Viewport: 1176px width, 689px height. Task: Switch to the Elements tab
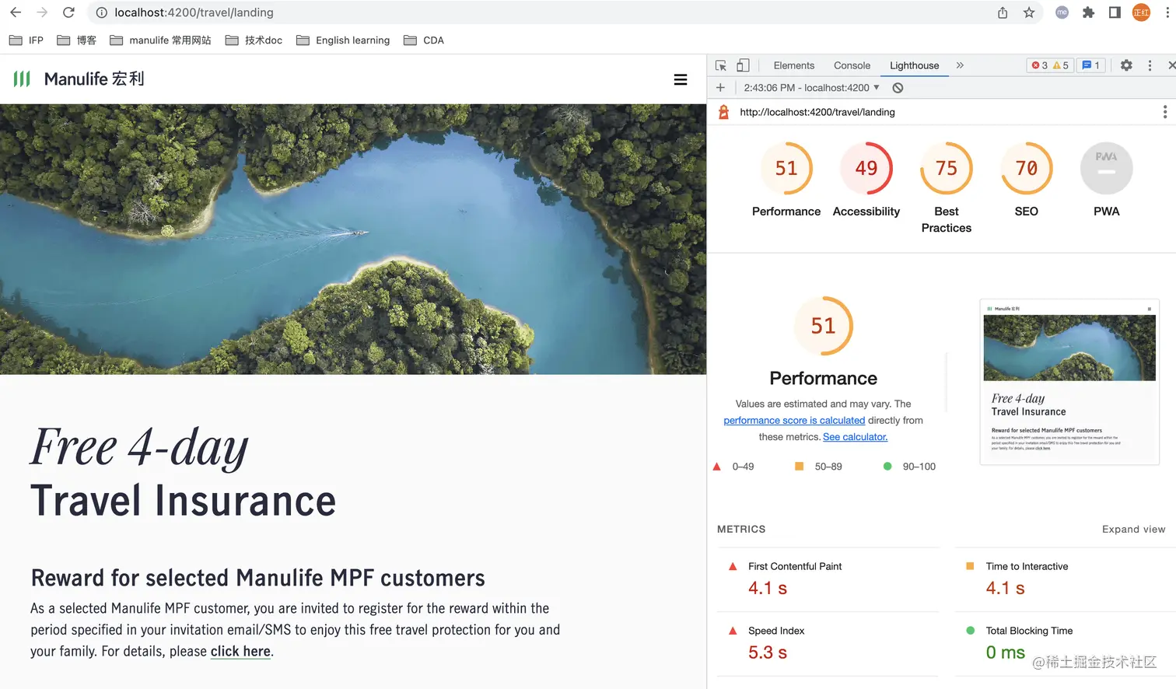pos(794,65)
